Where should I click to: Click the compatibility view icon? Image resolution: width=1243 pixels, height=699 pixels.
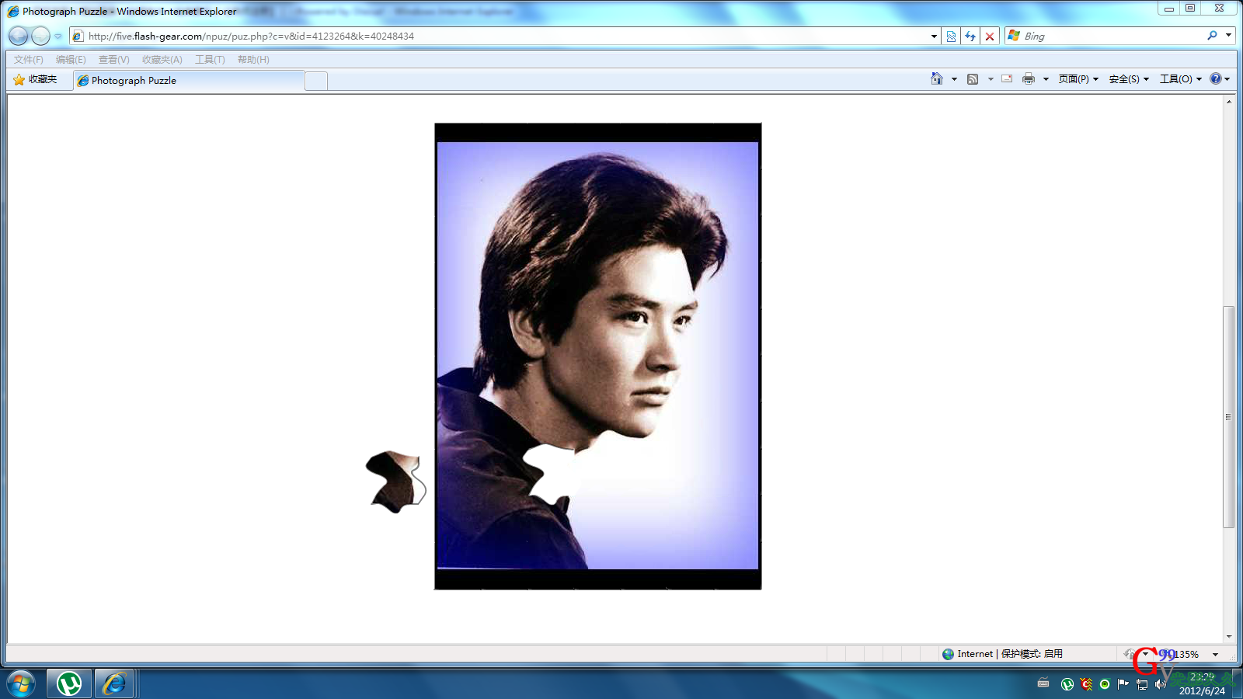951,37
